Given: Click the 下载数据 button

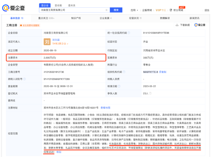Looking at the screenshot, I should click(x=183, y=25).
